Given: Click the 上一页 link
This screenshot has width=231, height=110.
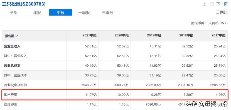Looking at the screenshot, I should click(208, 4).
